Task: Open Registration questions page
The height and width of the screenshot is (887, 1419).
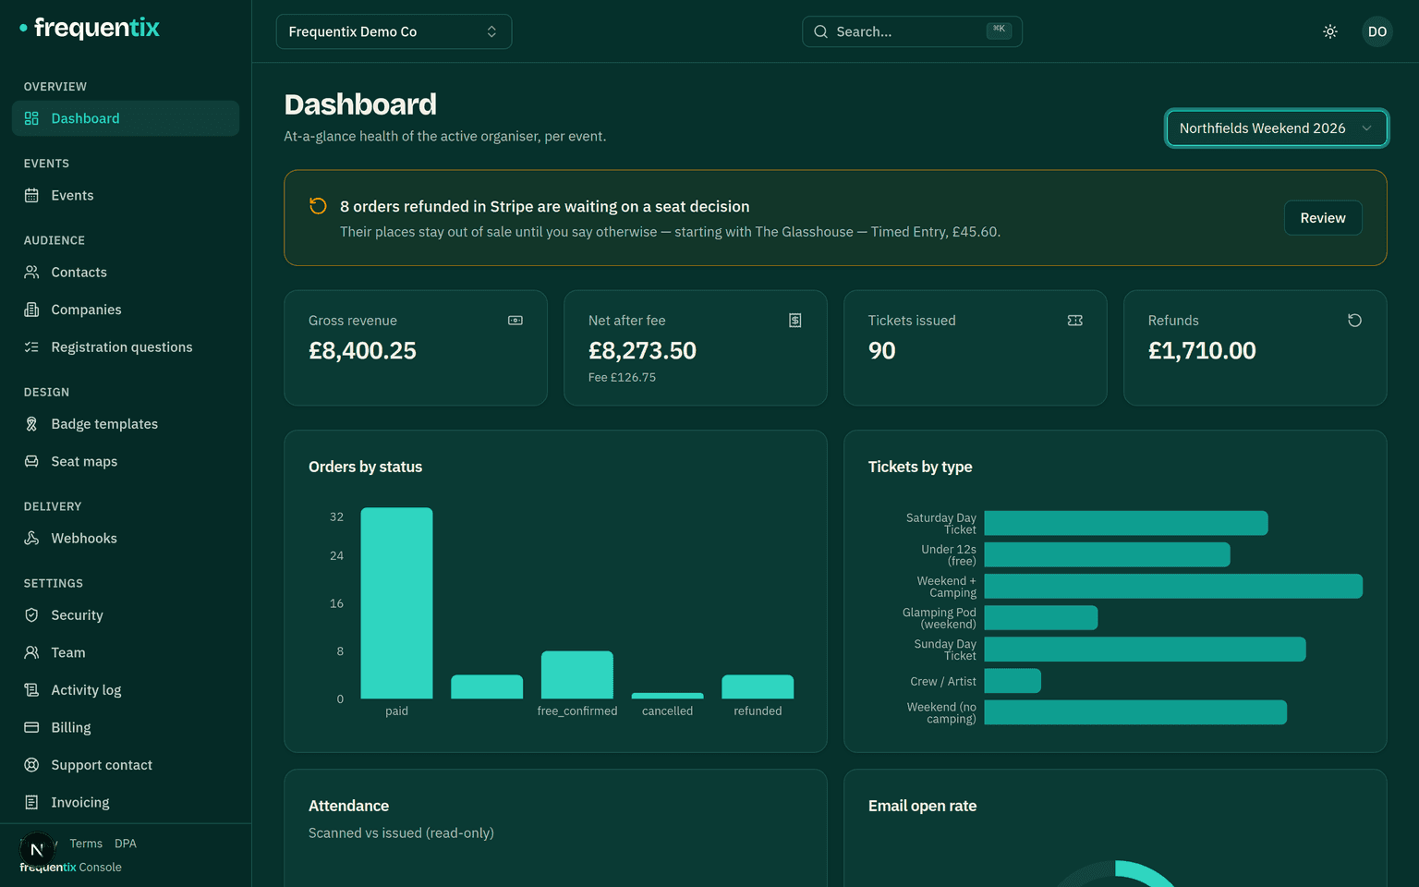Action: click(x=126, y=347)
